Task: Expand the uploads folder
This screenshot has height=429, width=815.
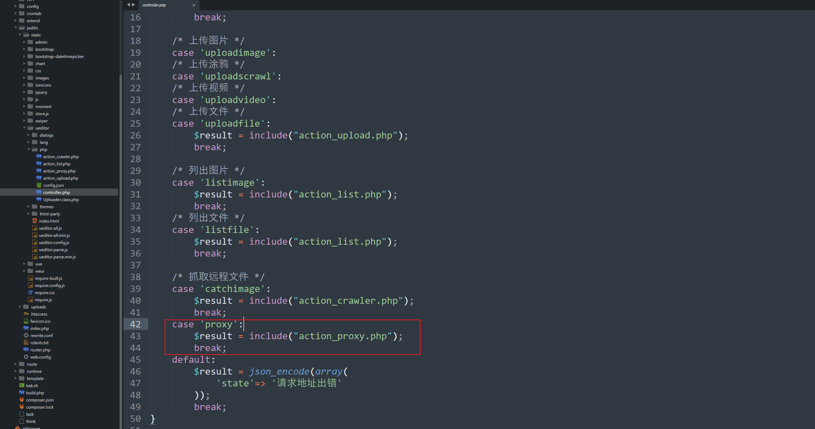Action: coord(20,307)
